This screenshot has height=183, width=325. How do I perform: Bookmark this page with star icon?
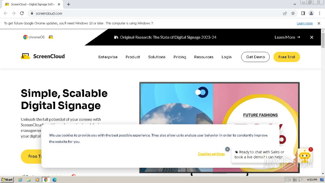(293, 13)
